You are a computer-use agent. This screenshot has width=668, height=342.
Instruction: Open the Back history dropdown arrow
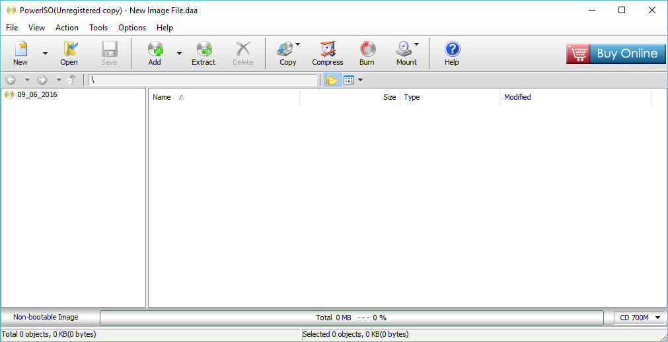click(27, 80)
